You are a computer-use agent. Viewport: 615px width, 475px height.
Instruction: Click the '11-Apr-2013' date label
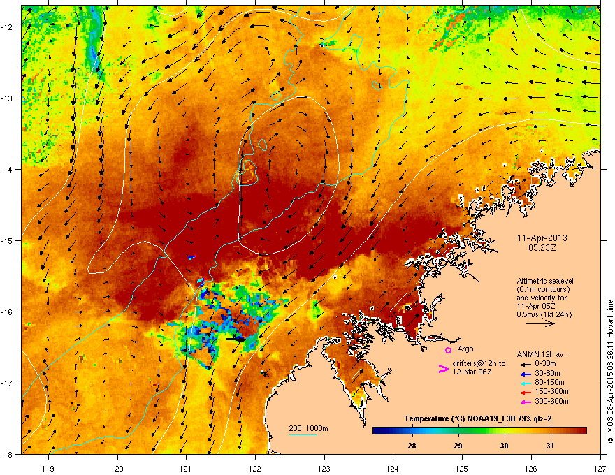tap(542, 238)
